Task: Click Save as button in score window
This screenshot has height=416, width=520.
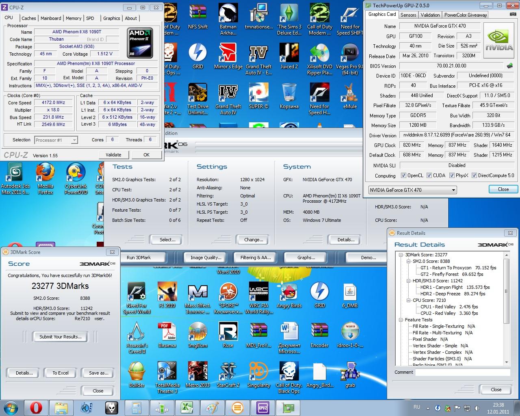Action: click(x=99, y=373)
